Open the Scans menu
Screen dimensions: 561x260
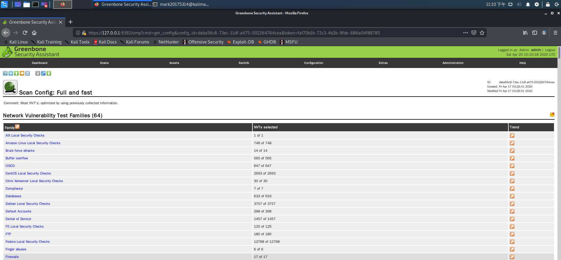104,63
